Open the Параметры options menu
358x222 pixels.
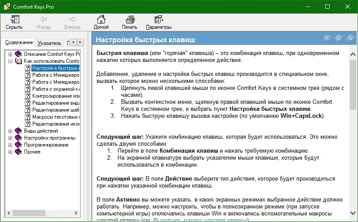[159, 22]
